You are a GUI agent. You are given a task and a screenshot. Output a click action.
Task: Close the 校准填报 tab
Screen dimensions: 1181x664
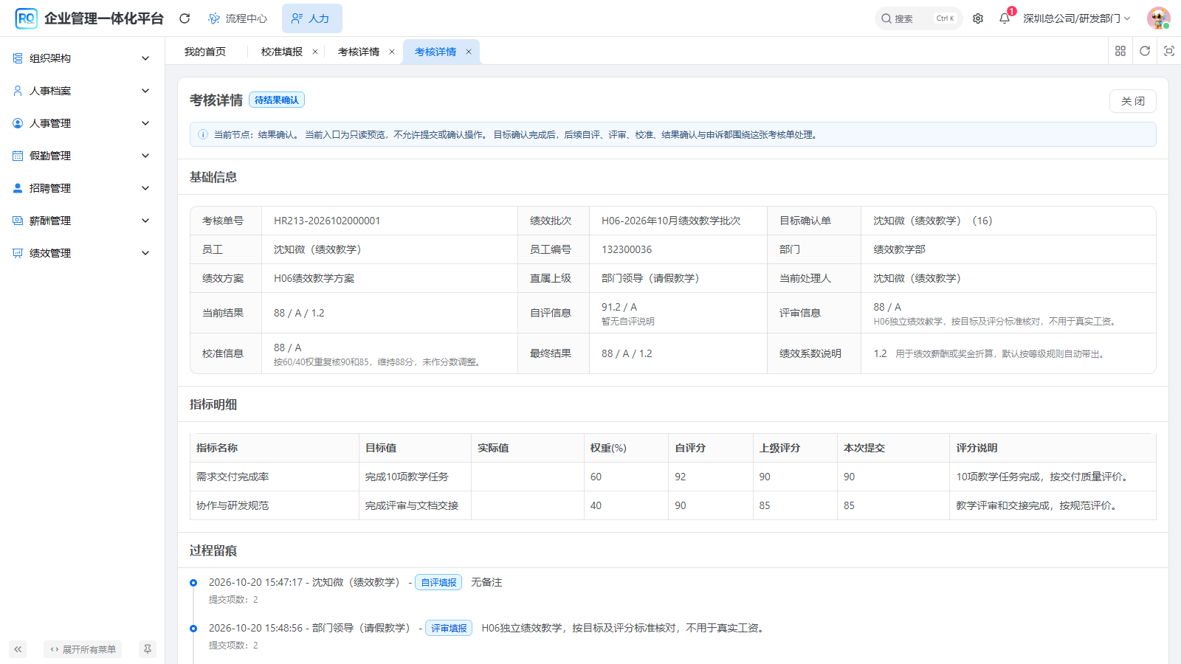[315, 52]
